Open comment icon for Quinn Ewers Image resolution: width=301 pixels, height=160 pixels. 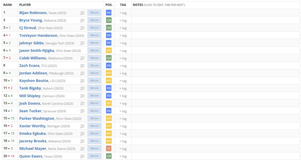83,157
